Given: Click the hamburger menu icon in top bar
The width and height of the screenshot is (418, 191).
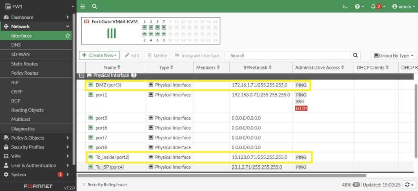Looking at the screenshot, I should tap(83, 7).
